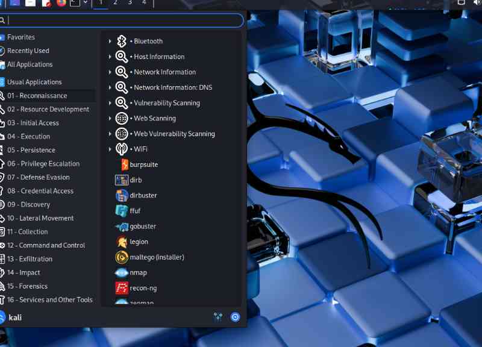Open maltego (installer) entry
This screenshot has height=347, width=482.
click(149, 257)
